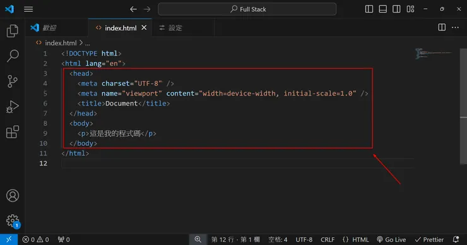Toggle primary side bar layout icon
Image resolution: width=467 pixels, height=245 pixels.
(369, 9)
